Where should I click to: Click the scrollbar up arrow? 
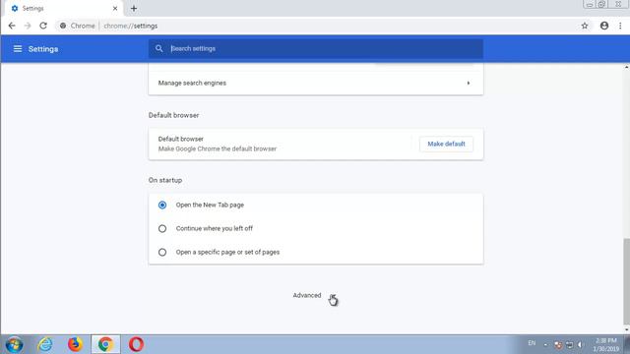point(626,67)
